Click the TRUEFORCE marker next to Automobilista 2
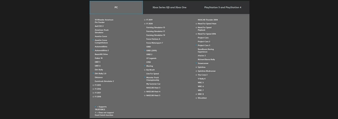 pyautogui.click(x=93, y=50)
